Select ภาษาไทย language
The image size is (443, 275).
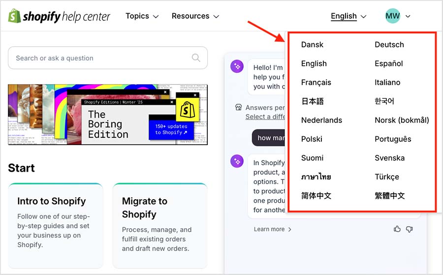coord(316,177)
